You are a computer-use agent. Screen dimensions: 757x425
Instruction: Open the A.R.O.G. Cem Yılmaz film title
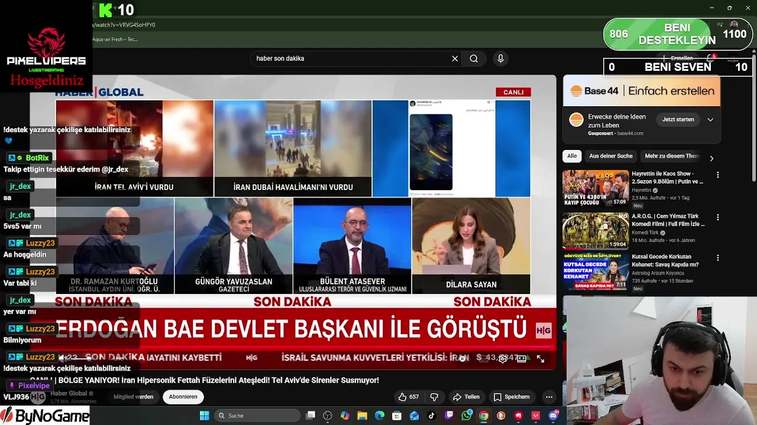click(668, 220)
